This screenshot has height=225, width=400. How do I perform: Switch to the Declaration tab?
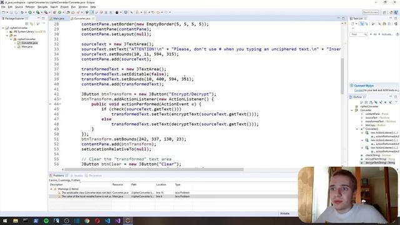(x=94, y=176)
